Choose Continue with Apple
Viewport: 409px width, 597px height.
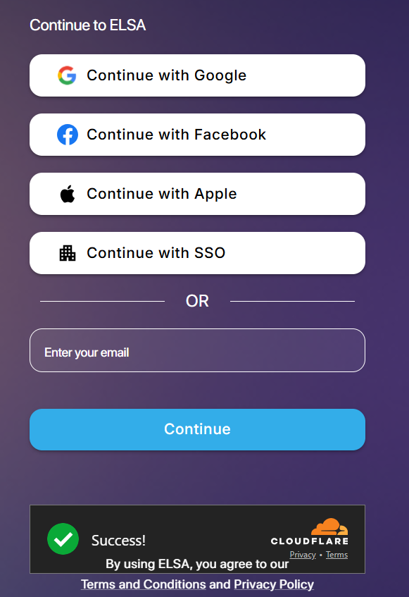pos(197,194)
